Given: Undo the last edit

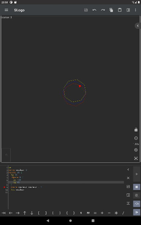Looking at the screenshot, I should tap(94, 10).
